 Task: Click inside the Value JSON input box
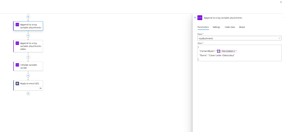tap(239, 53)
